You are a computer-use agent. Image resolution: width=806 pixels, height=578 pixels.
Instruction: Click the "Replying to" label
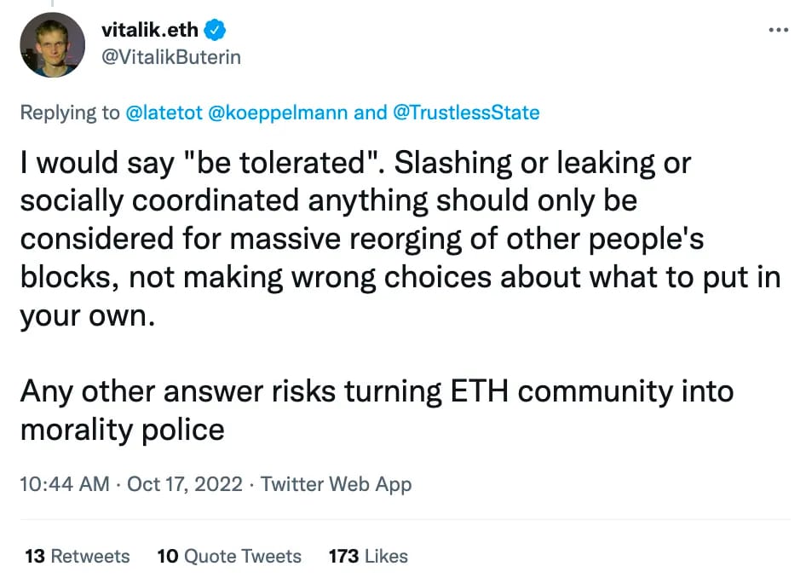pyautogui.click(x=70, y=113)
